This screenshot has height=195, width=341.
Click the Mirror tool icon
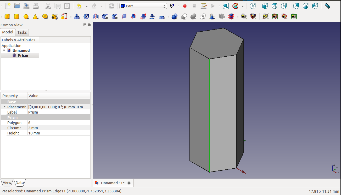pyautogui.click(x=96, y=17)
